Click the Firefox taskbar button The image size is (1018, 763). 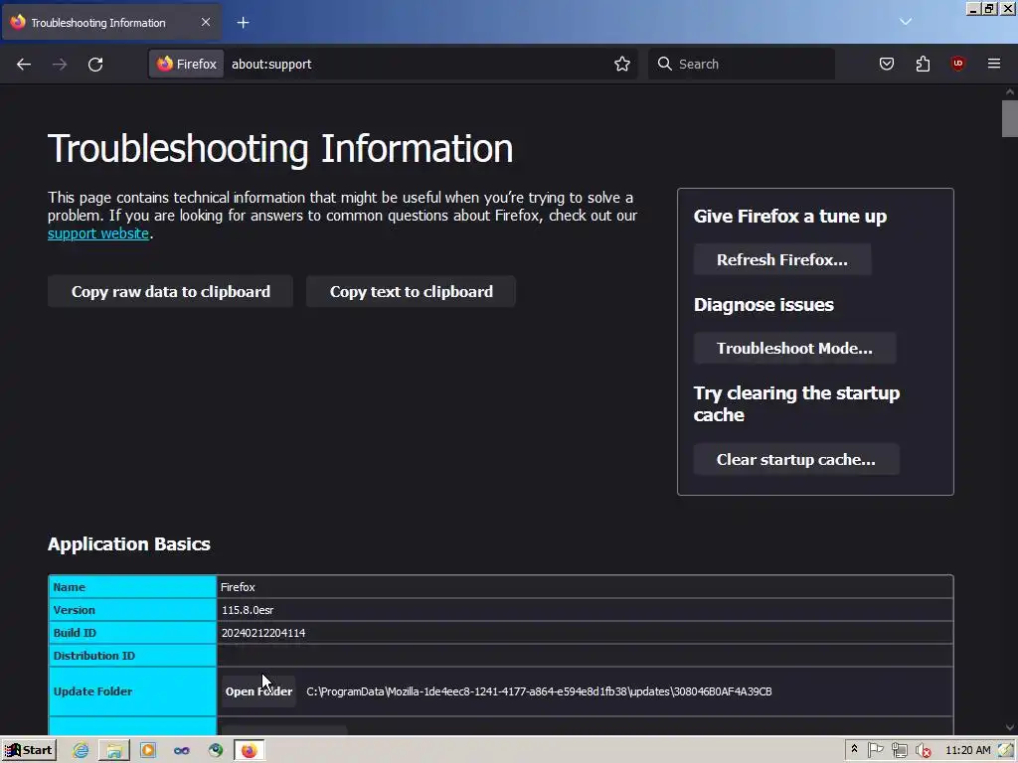click(x=250, y=750)
